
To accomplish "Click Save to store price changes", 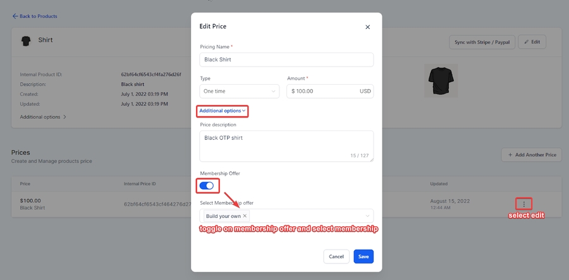I will (x=364, y=257).
